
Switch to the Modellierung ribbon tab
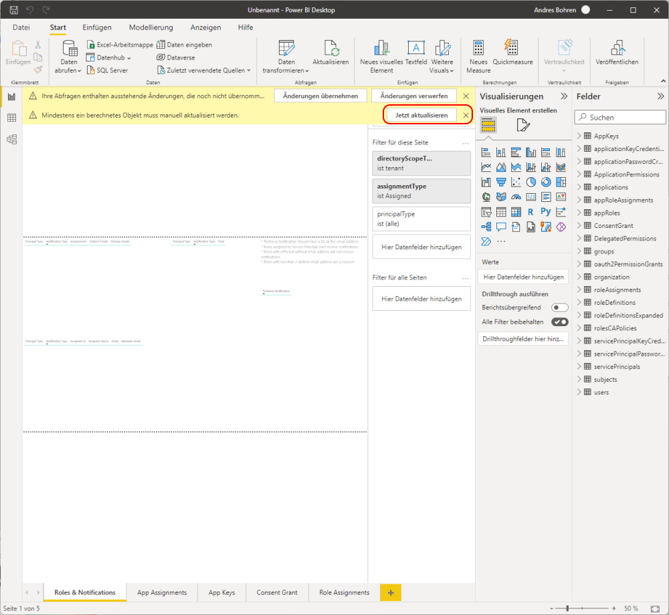point(151,27)
